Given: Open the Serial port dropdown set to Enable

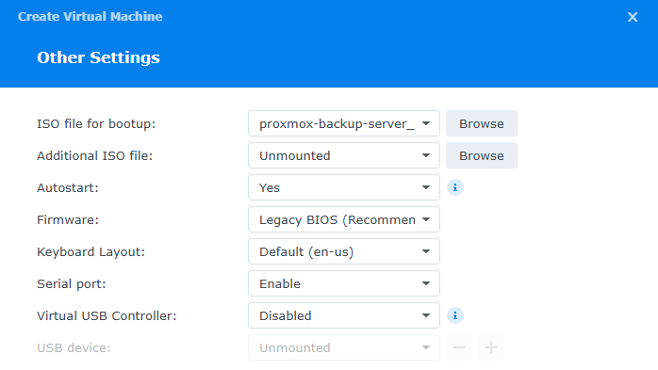Looking at the screenshot, I should 344,283.
